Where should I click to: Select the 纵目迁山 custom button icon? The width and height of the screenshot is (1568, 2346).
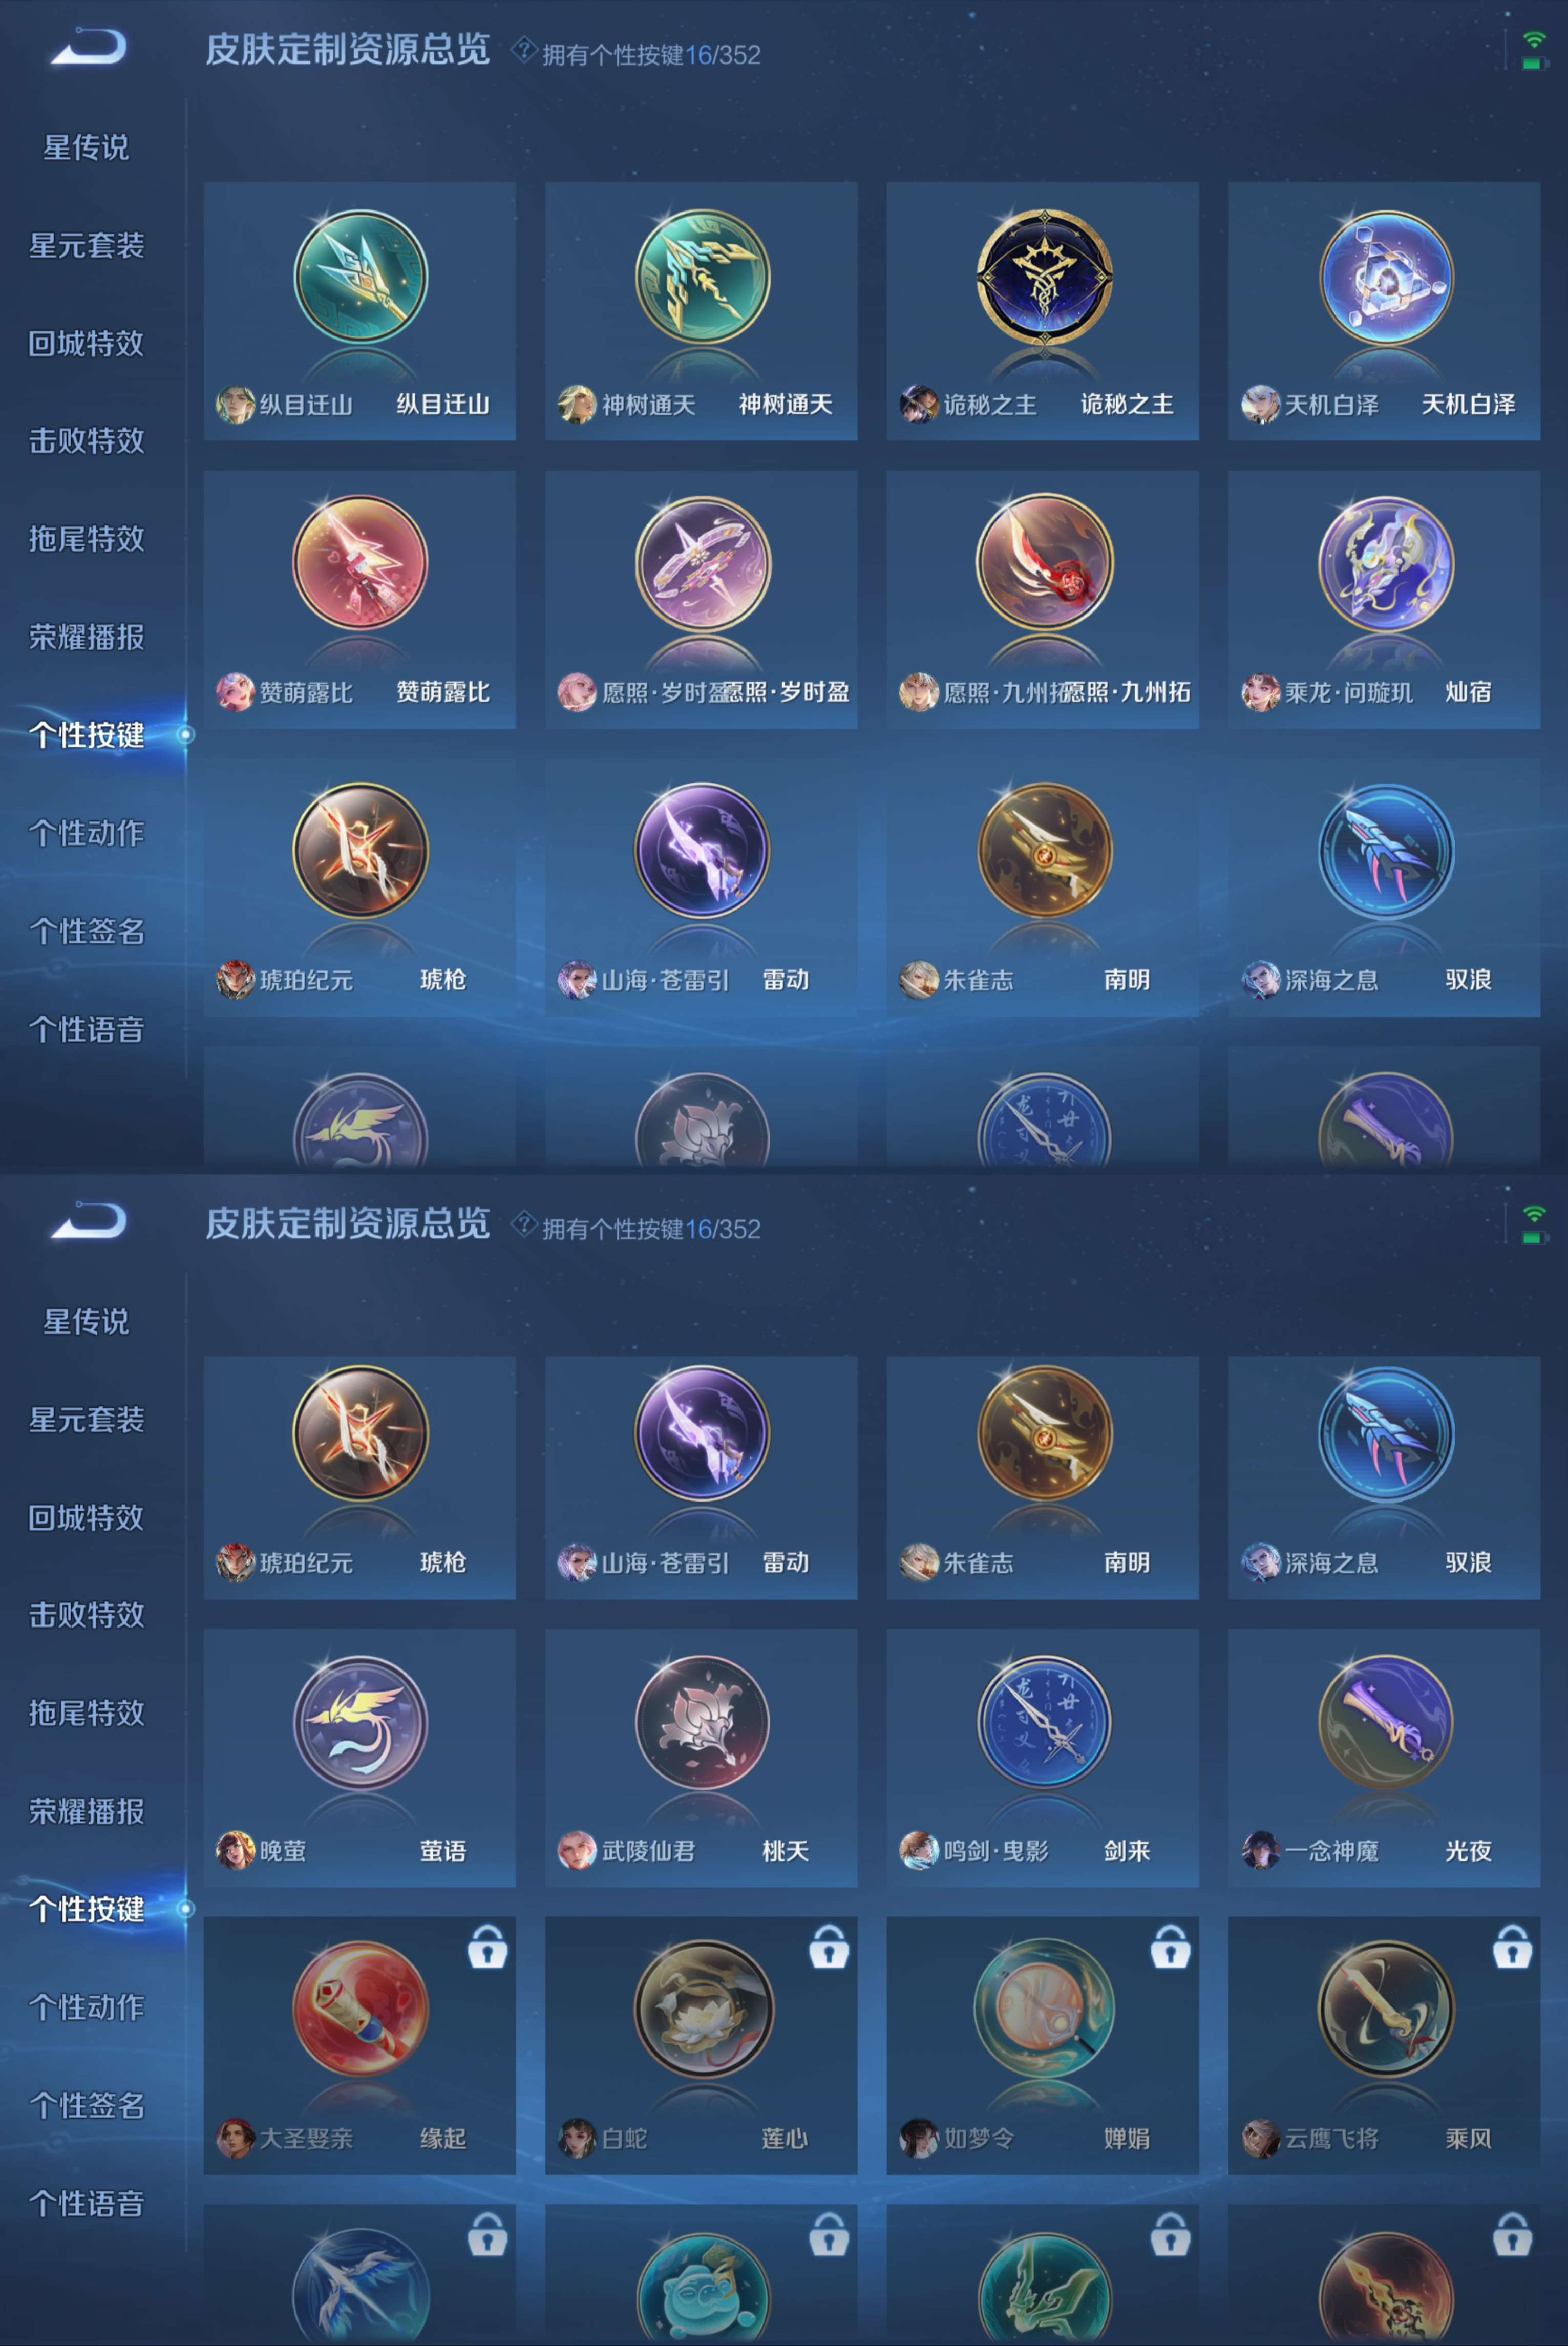coord(360,277)
